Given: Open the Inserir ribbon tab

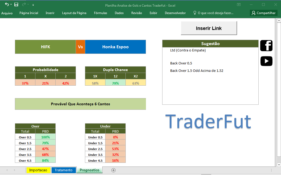Looking at the screenshot, I should tap(50, 13).
